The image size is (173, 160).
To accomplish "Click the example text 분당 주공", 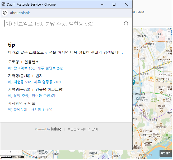I will (x=21, y=96).
